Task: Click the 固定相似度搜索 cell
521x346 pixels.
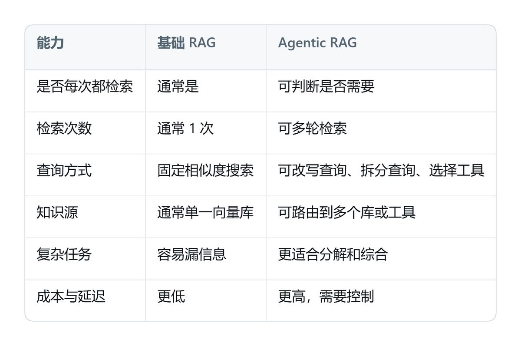Action: (205, 171)
